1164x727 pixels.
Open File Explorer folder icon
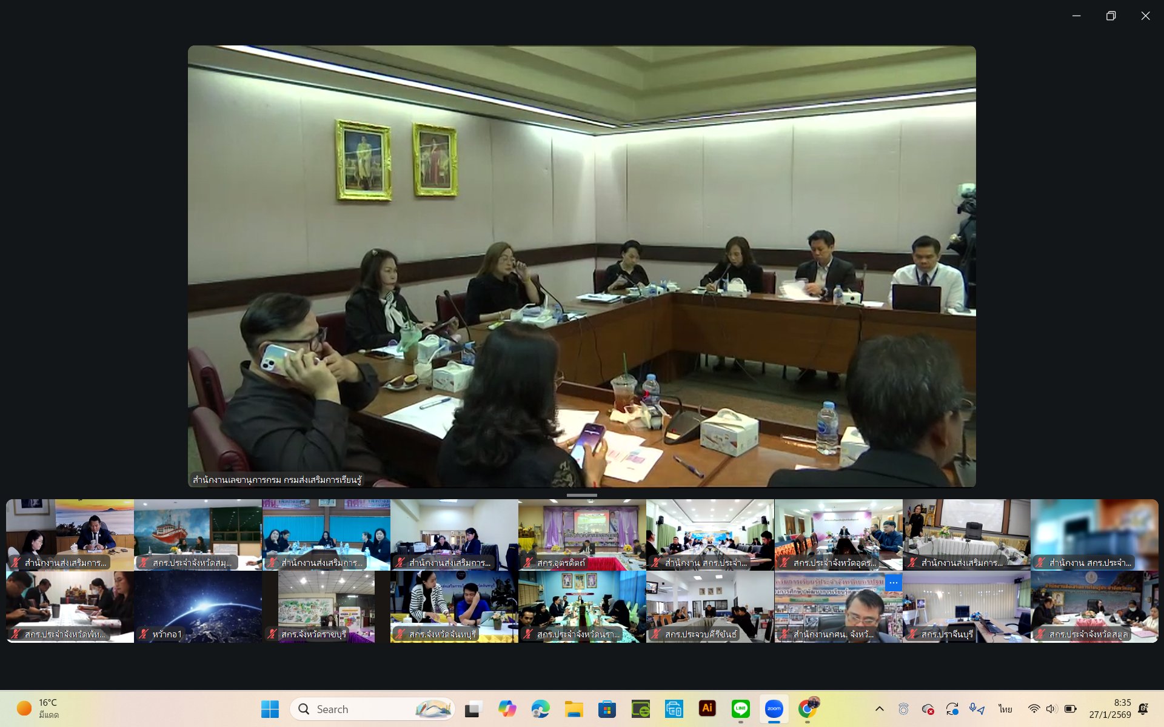click(574, 708)
